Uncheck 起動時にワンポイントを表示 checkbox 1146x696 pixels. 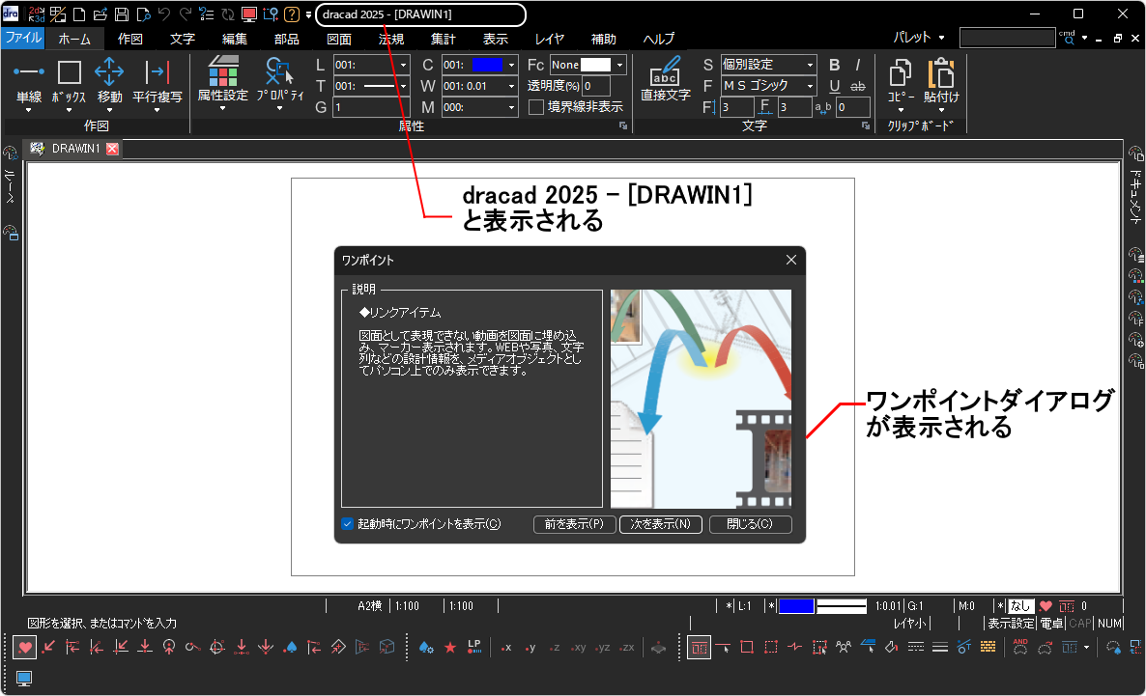(x=347, y=523)
